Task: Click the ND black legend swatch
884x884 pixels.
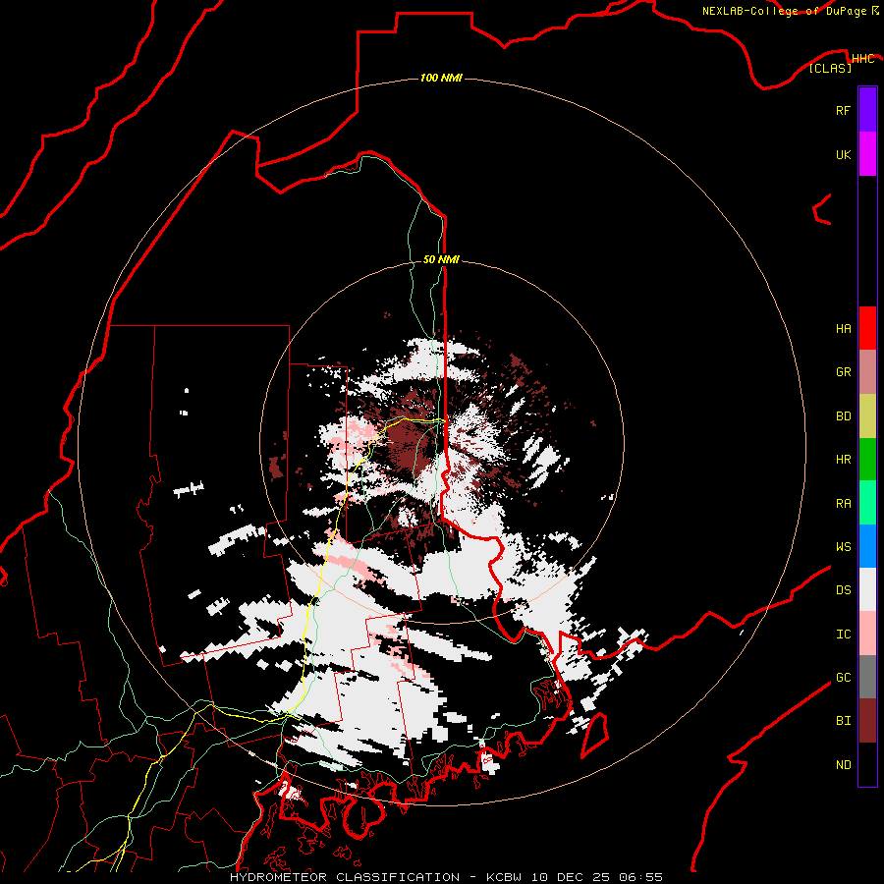Action: coord(867,764)
